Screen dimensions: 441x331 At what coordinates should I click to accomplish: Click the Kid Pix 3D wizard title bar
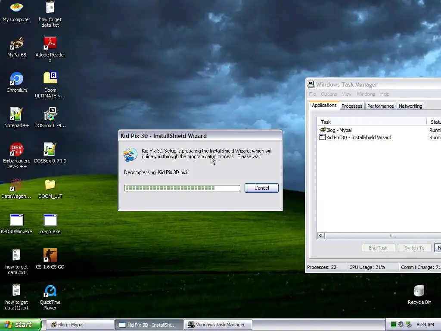tap(200, 136)
